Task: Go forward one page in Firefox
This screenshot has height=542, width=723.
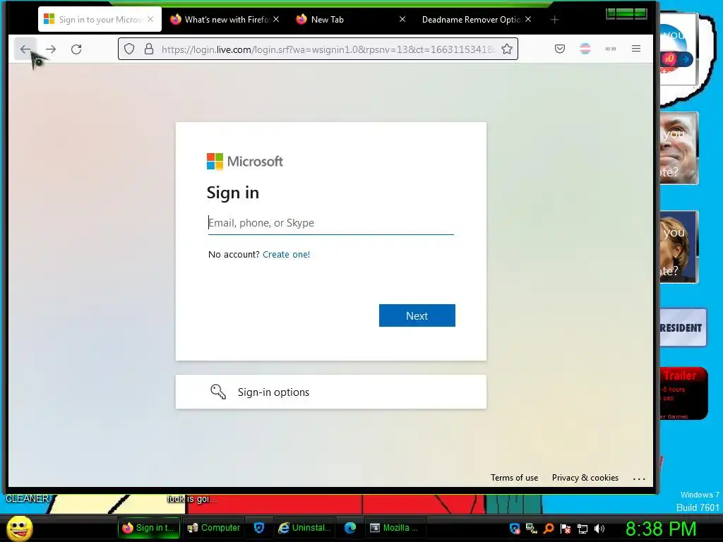Action: 51,49
